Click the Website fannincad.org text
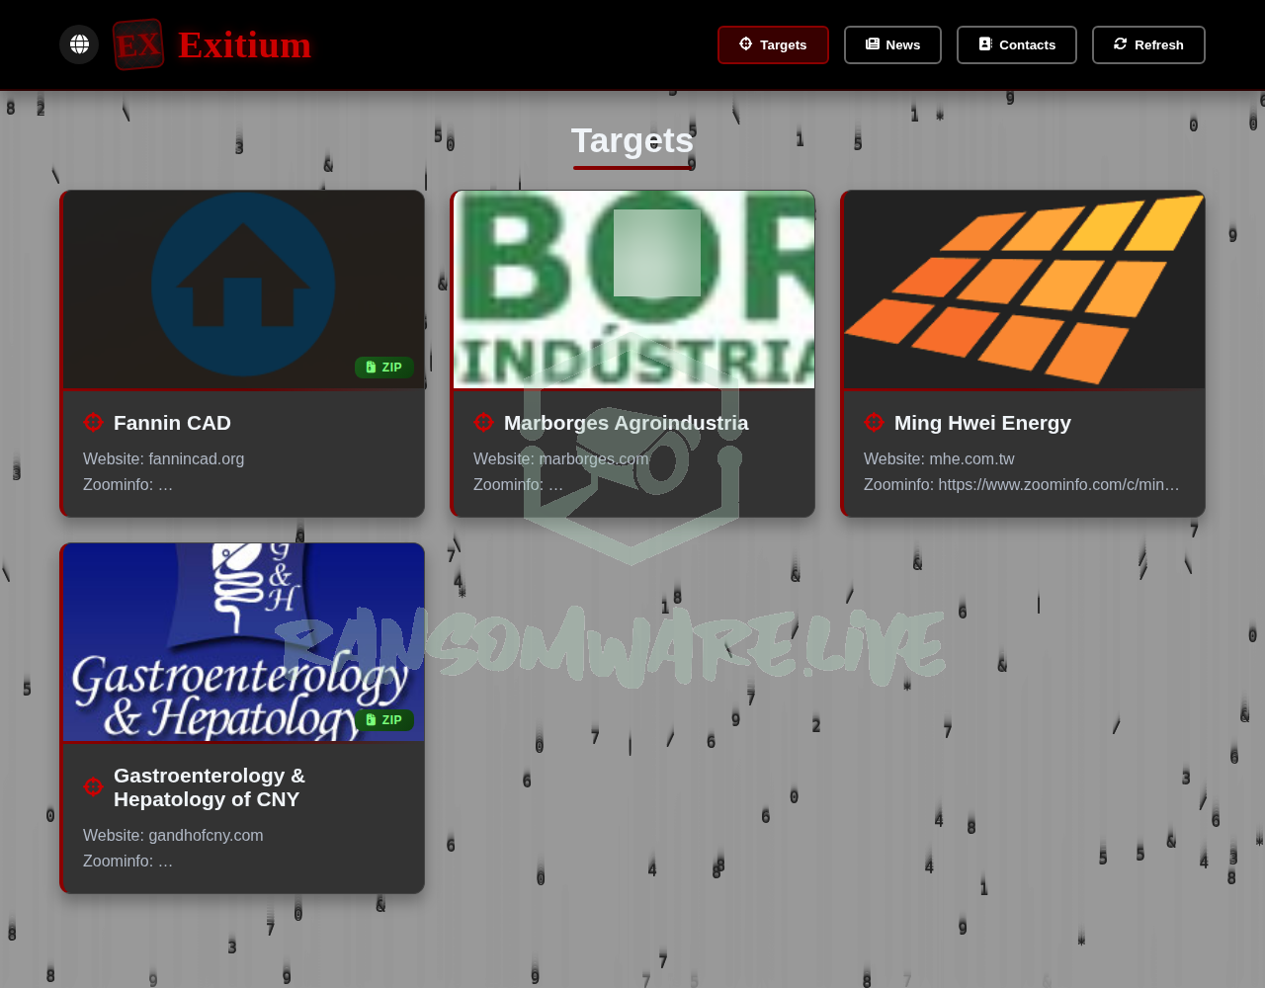 pos(164,459)
